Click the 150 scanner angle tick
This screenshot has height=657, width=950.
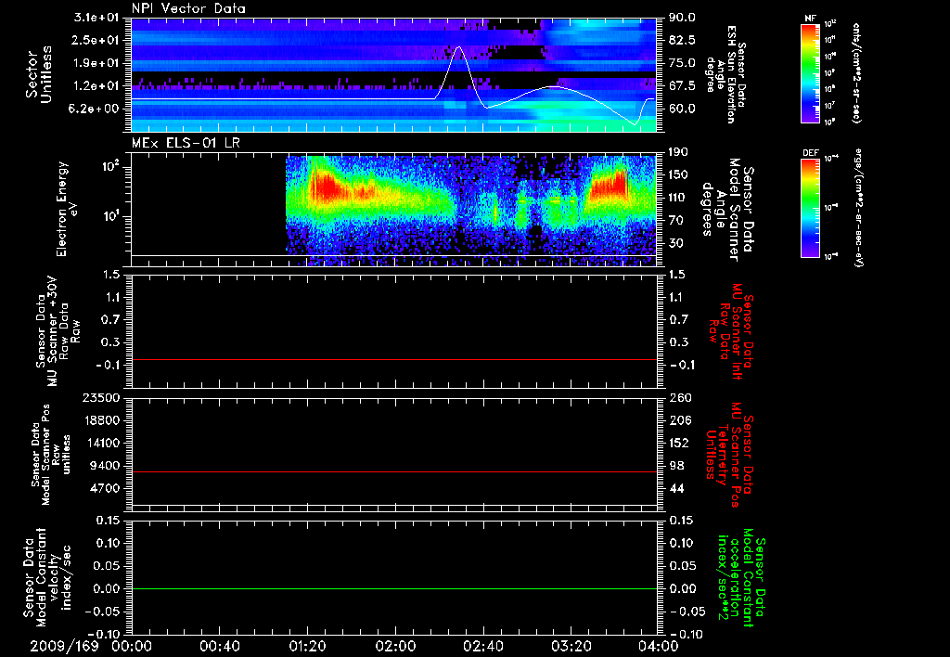click(x=678, y=175)
